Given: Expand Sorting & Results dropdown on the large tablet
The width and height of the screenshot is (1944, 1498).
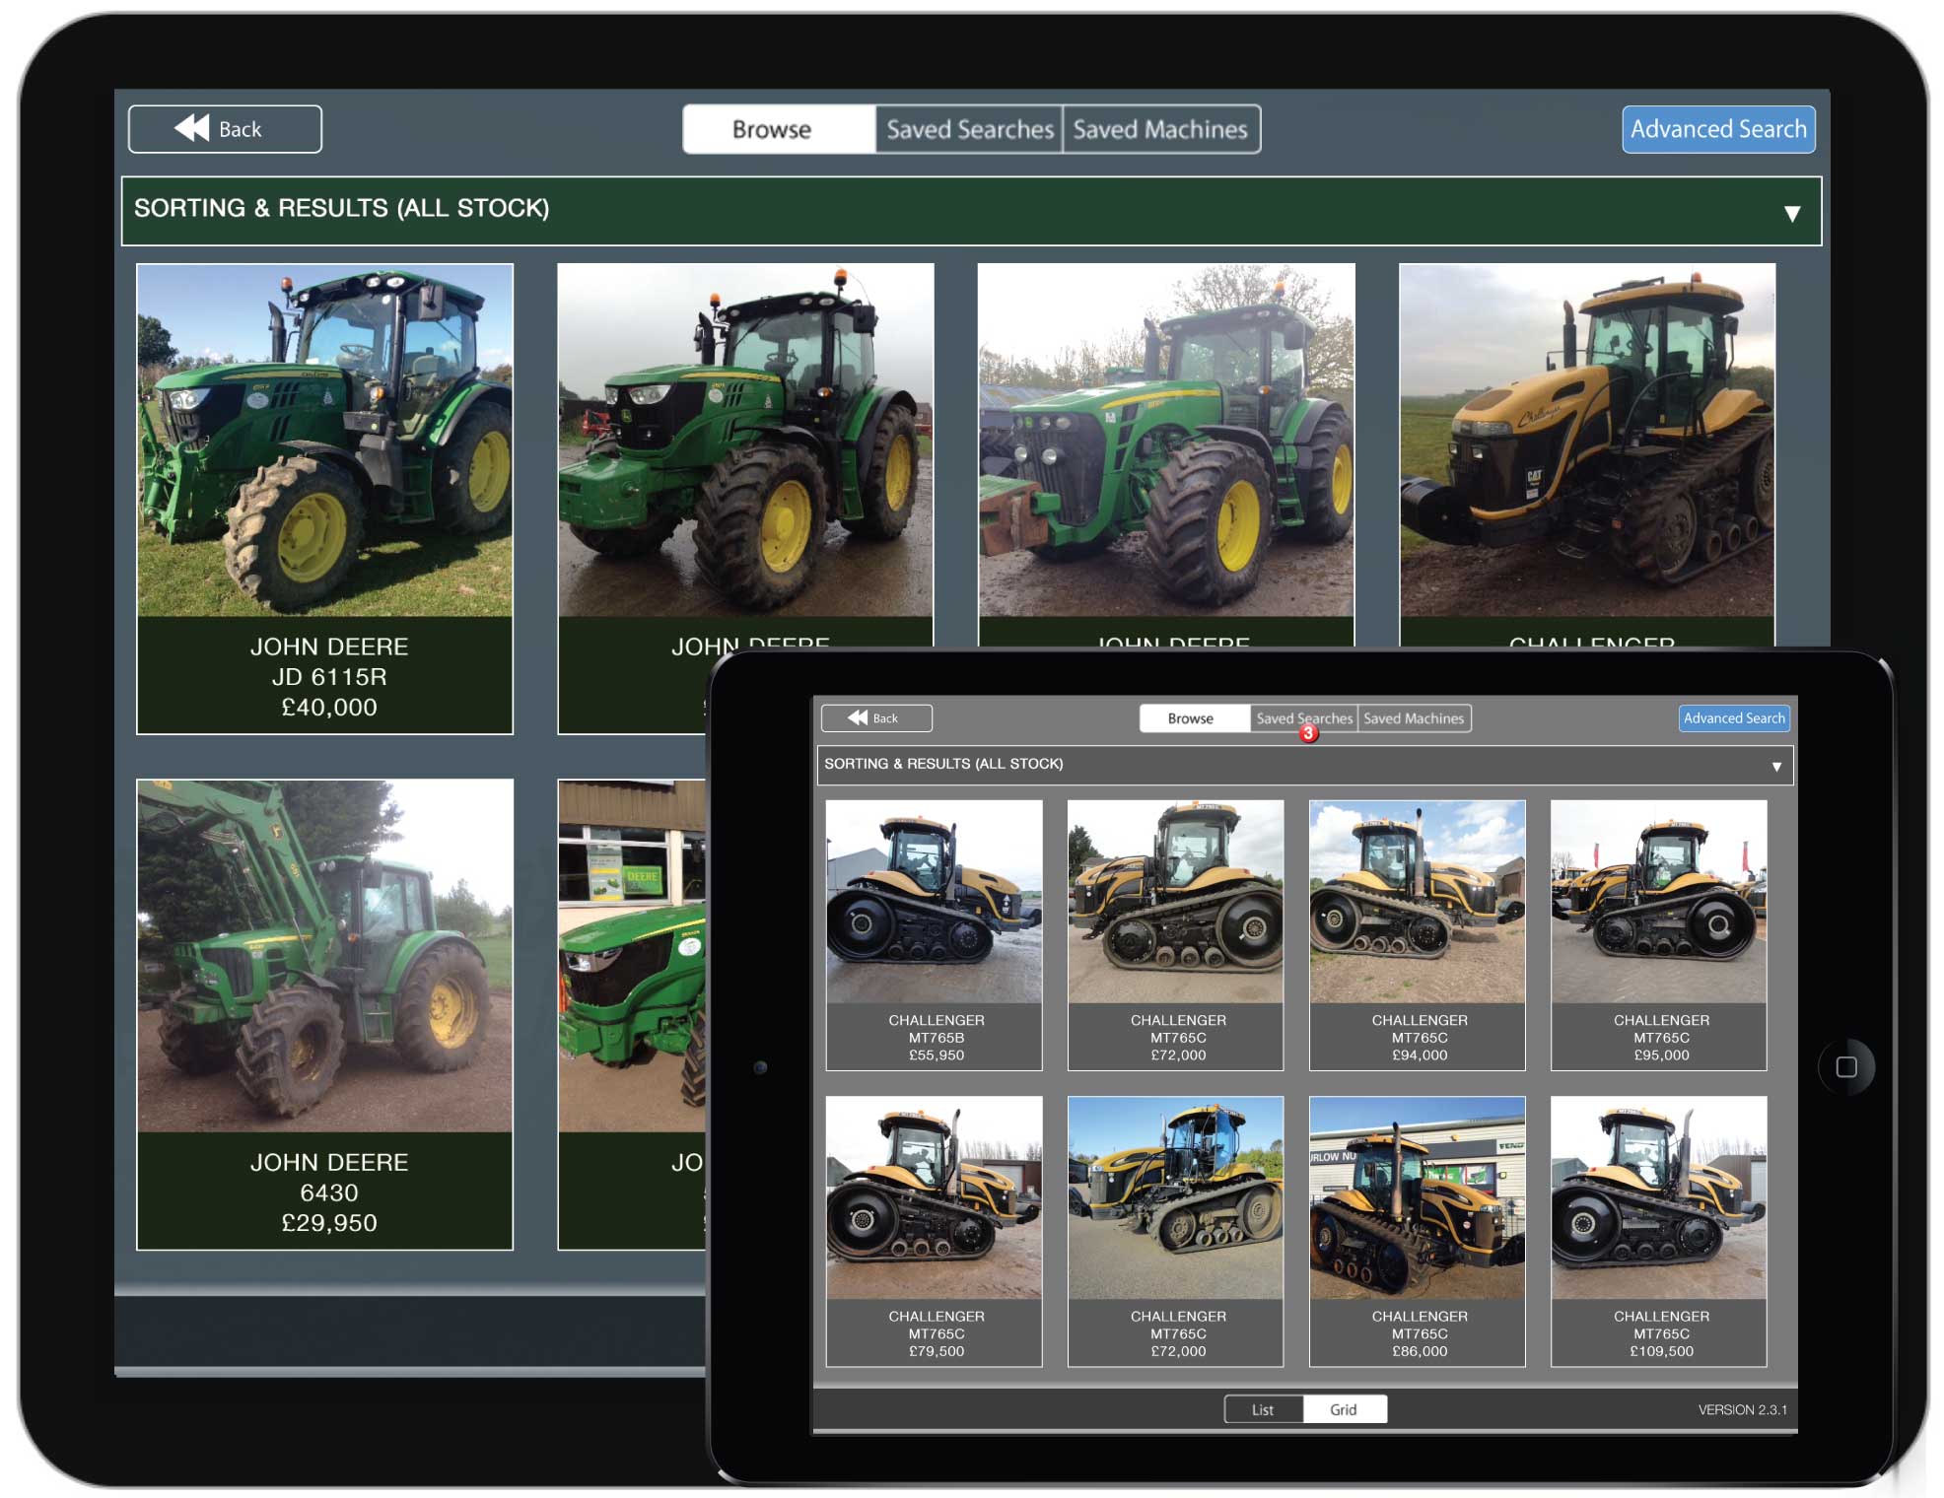Looking at the screenshot, I should 971,211.
